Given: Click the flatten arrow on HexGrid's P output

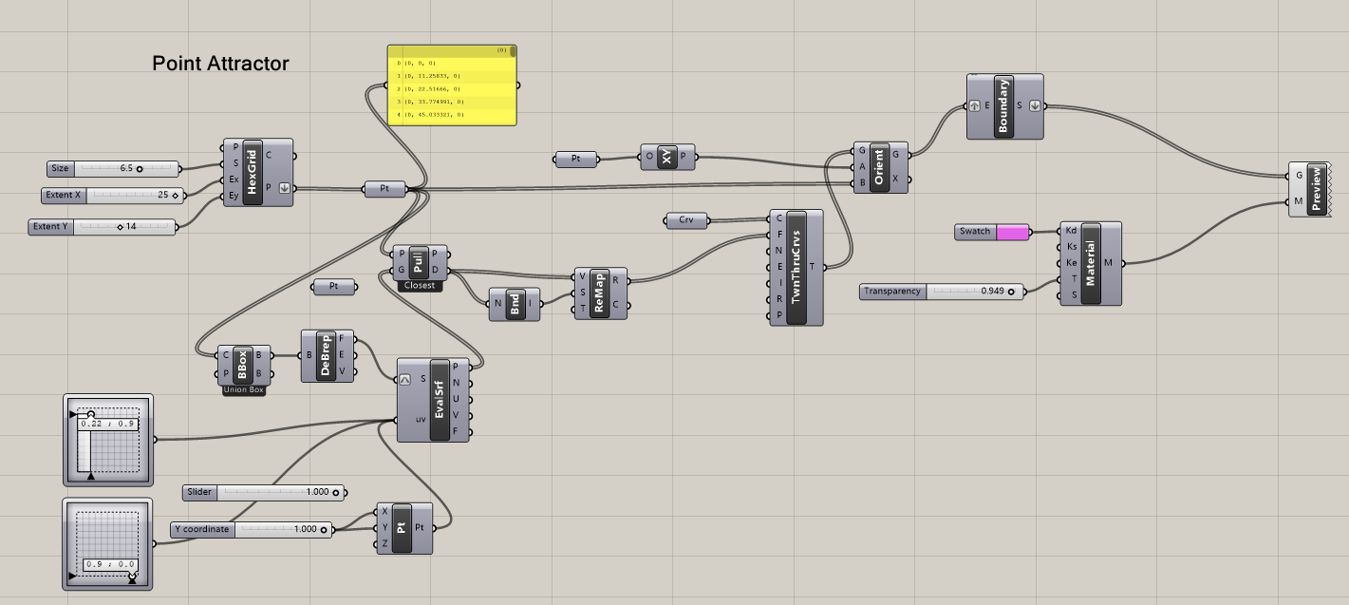Looking at the screenshot, I should click(285, 188).
